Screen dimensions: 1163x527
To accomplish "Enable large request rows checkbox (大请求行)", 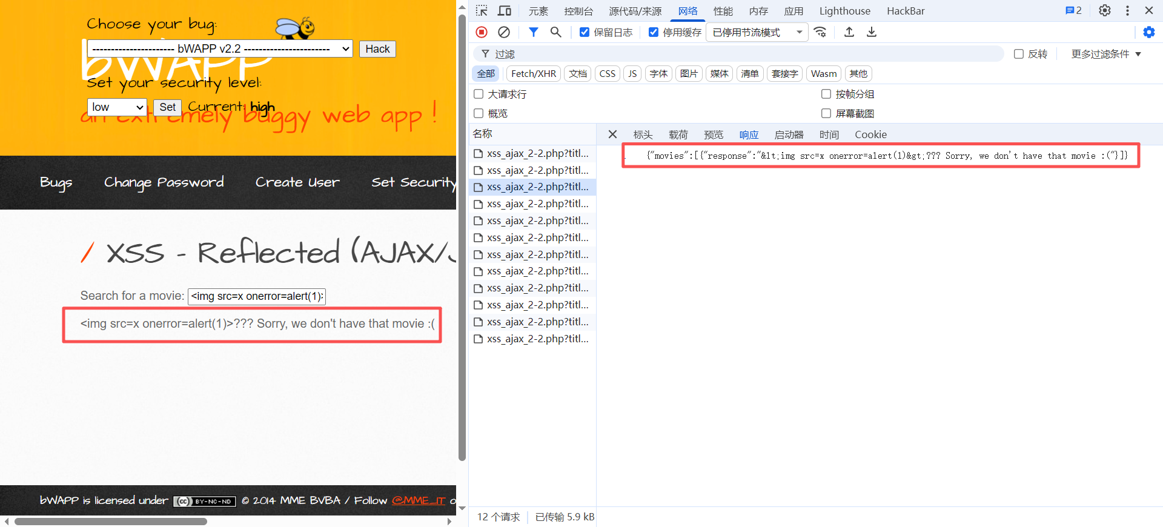I will pos(479,94).
